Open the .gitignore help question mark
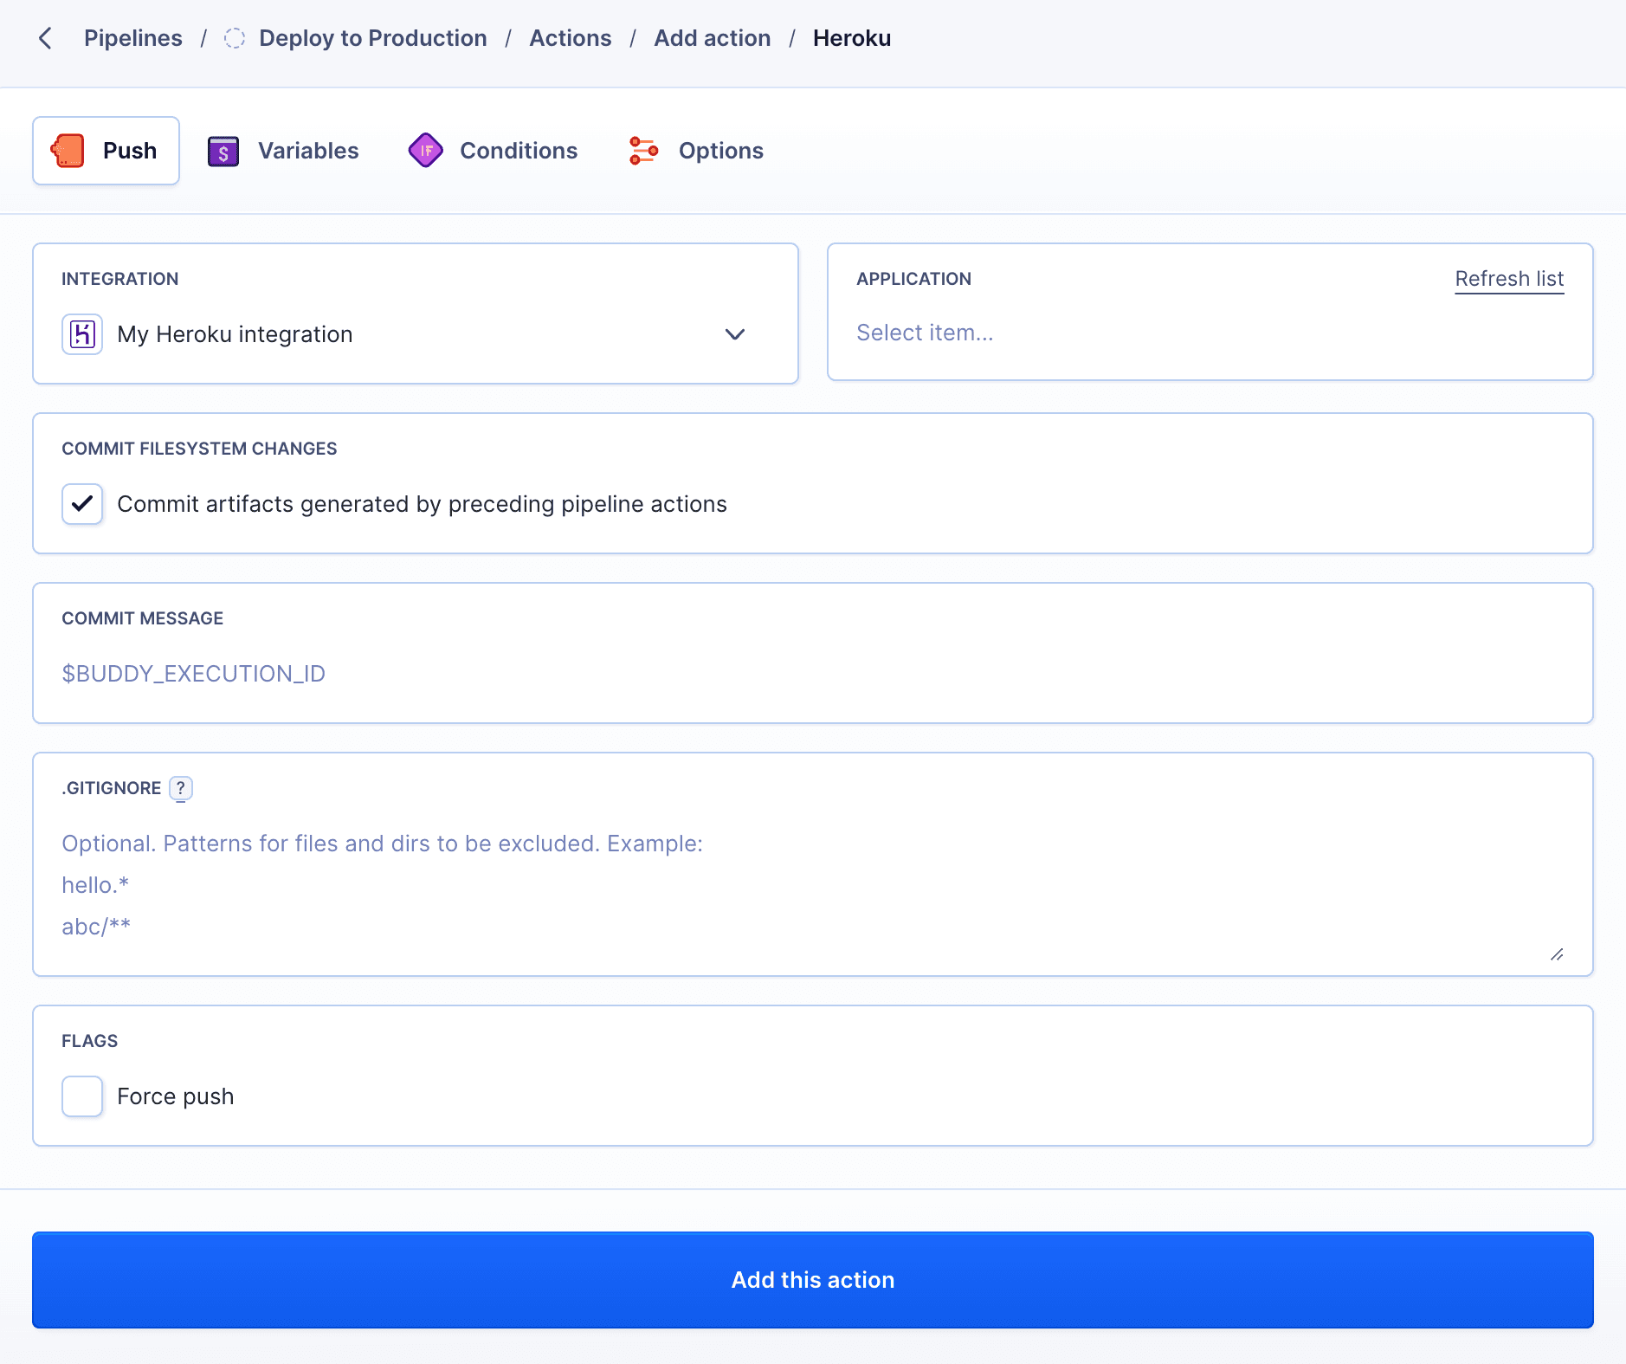Screen dimensions: 1626x1364 pos(180,788)
